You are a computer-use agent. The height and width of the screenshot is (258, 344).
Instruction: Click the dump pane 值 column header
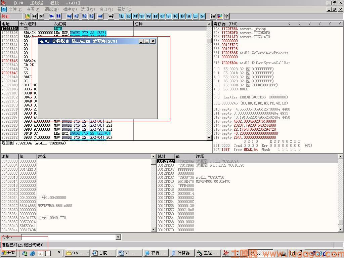tap(28, 157)
